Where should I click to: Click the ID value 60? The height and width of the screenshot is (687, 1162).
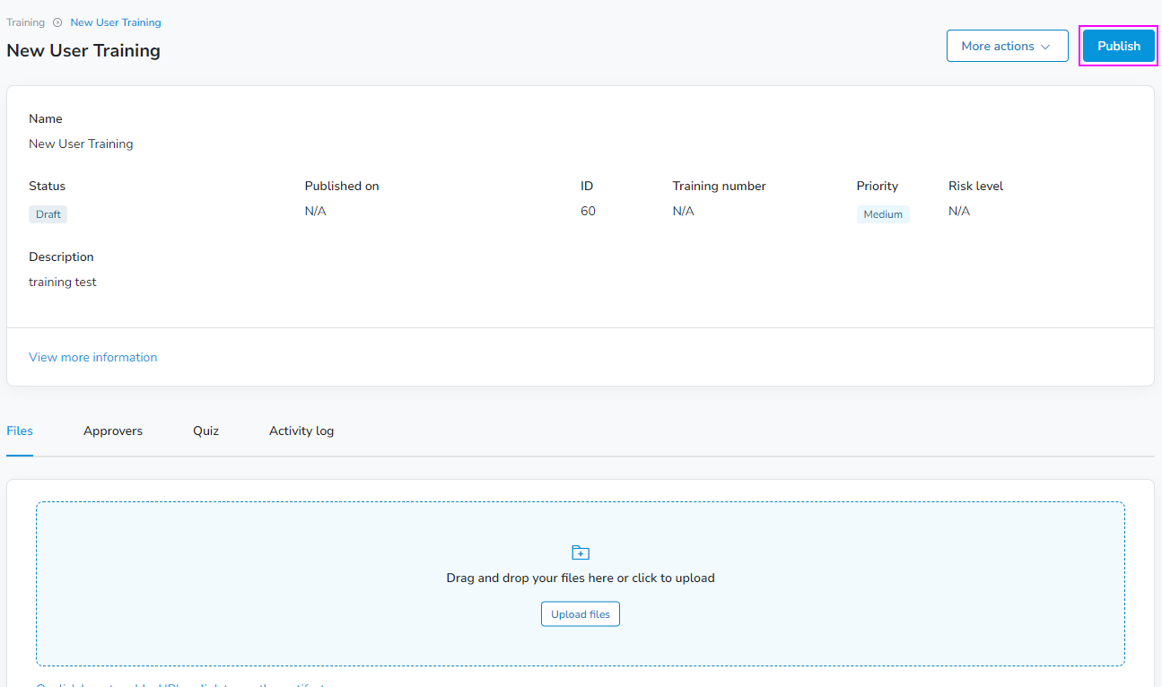click(588, 211)
